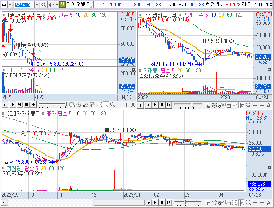Viewport: 274px width, 208px height.
Task: Click overlapping-windows icon in weekly chart toolbar
Action: pyautogui.click(x=228, y=105)
